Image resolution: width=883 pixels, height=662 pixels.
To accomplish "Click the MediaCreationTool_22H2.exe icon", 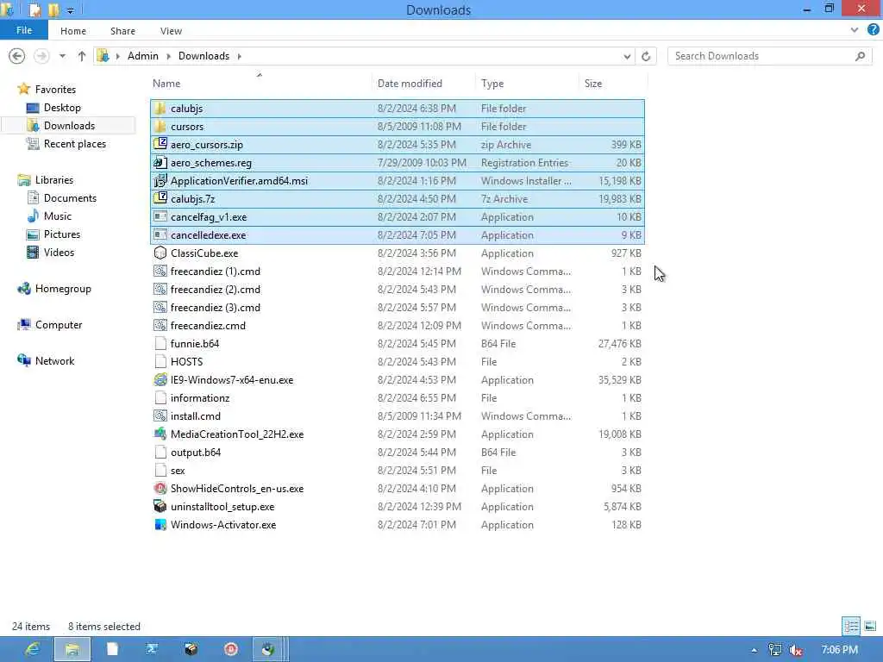I will [x=160, y=434].
